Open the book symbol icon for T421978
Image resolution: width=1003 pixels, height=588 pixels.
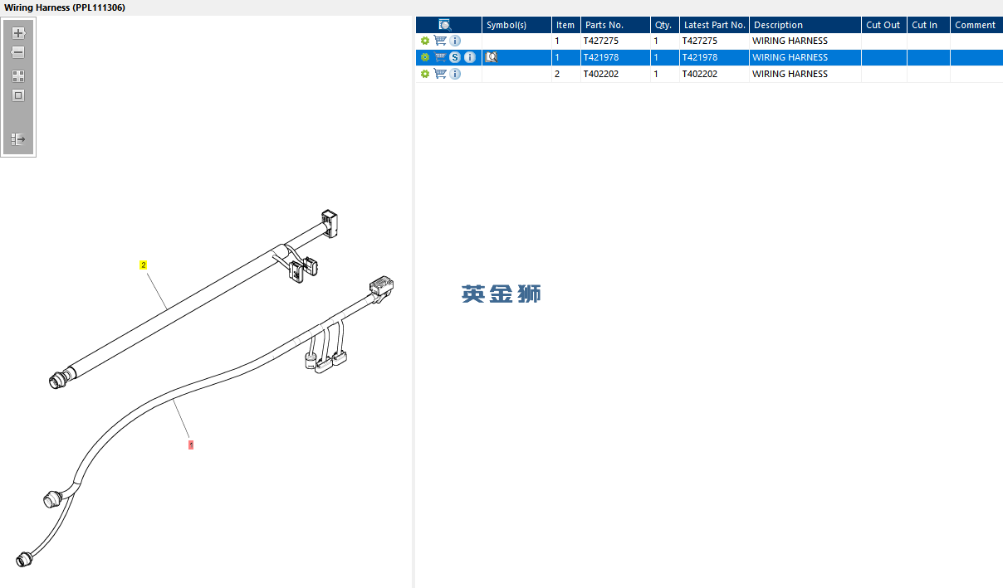coord(491,57)
